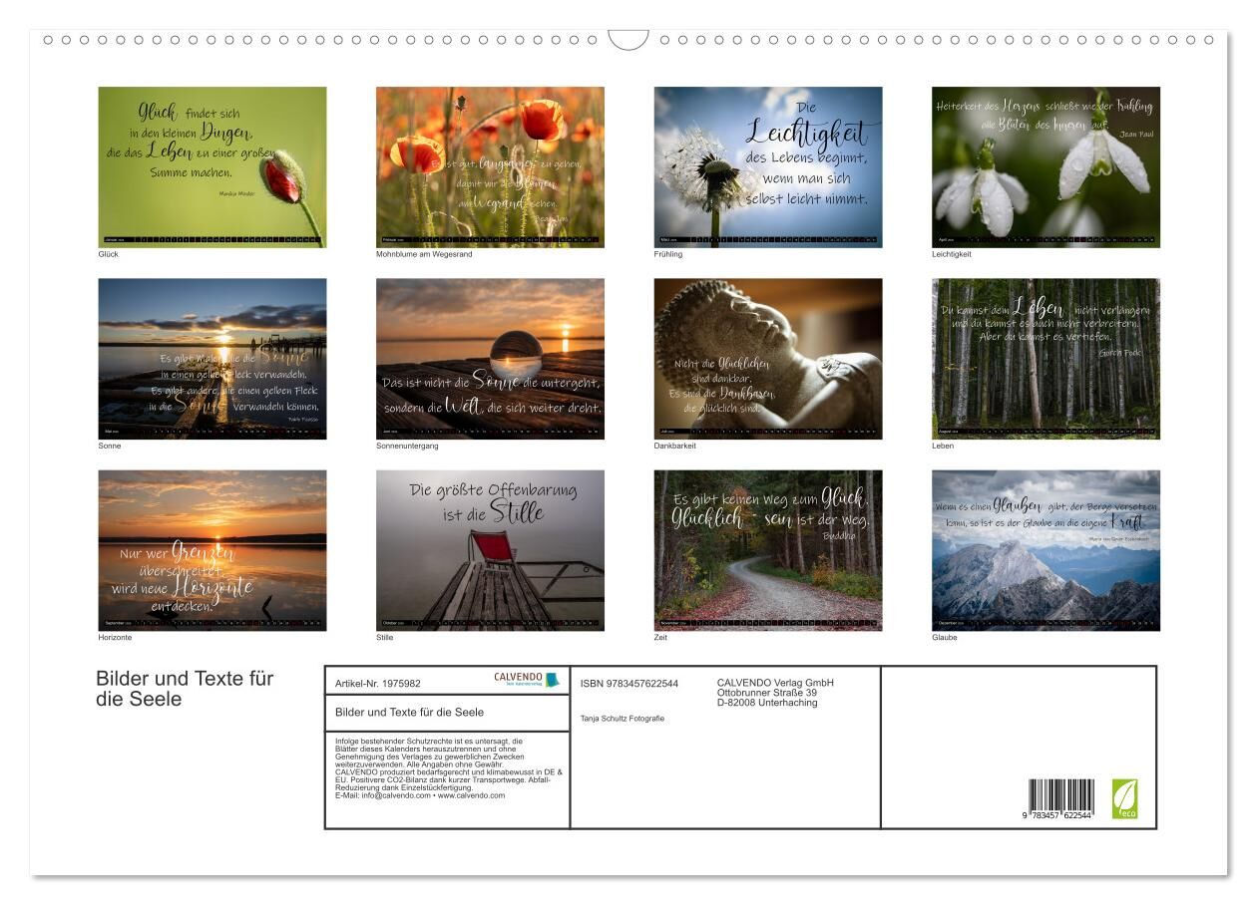
Task: Select the Glaube mountain thumbnail
Action: [1046, 550]
